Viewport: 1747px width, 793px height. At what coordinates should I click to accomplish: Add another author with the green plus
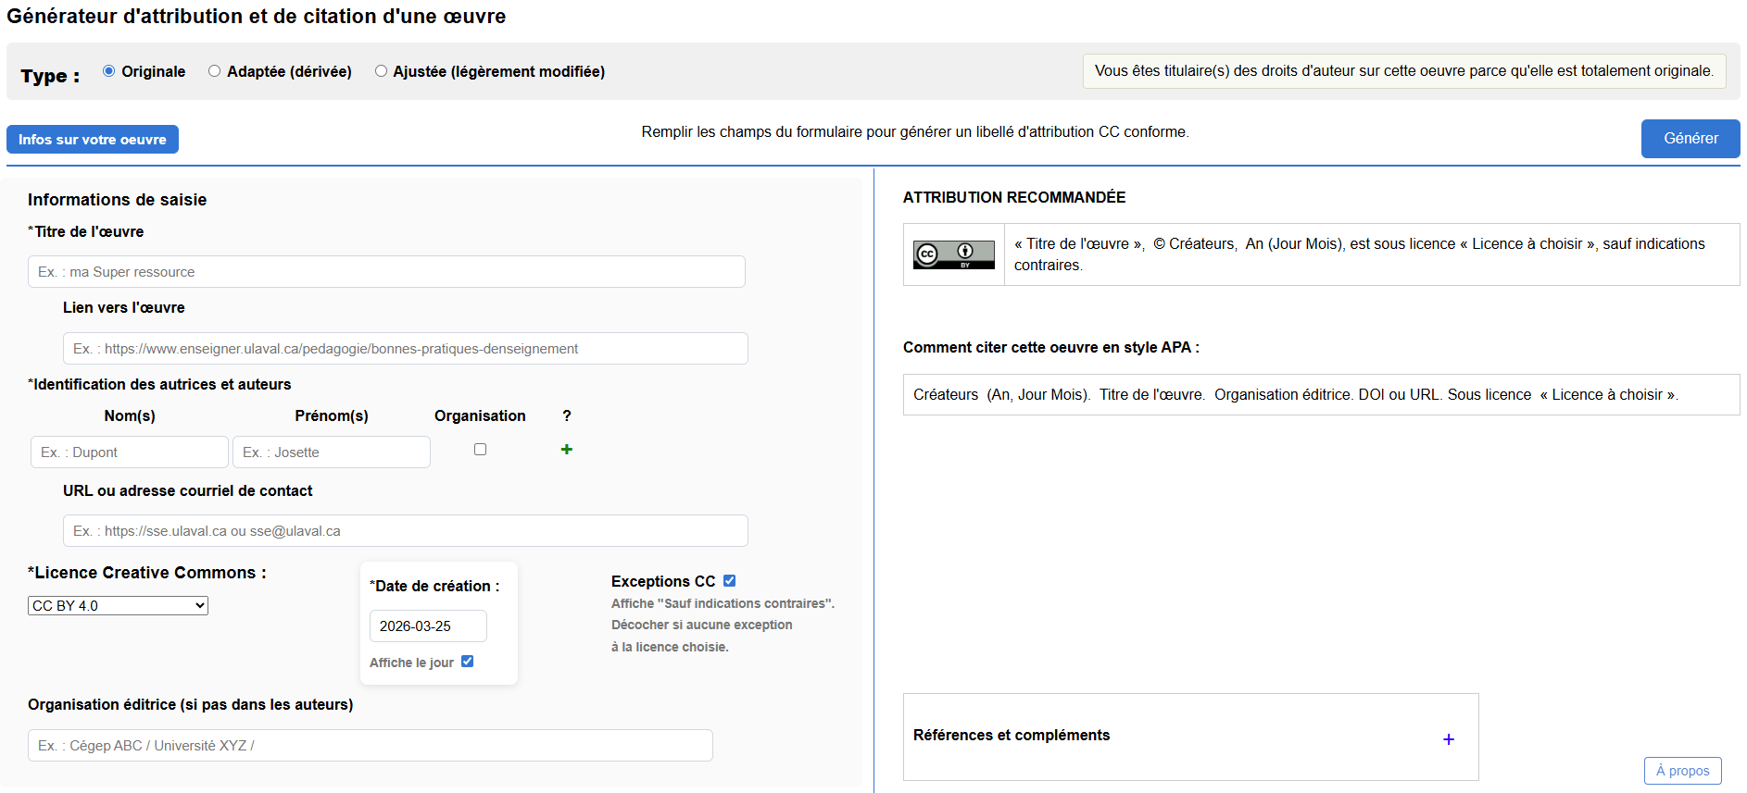pos(567,450)
